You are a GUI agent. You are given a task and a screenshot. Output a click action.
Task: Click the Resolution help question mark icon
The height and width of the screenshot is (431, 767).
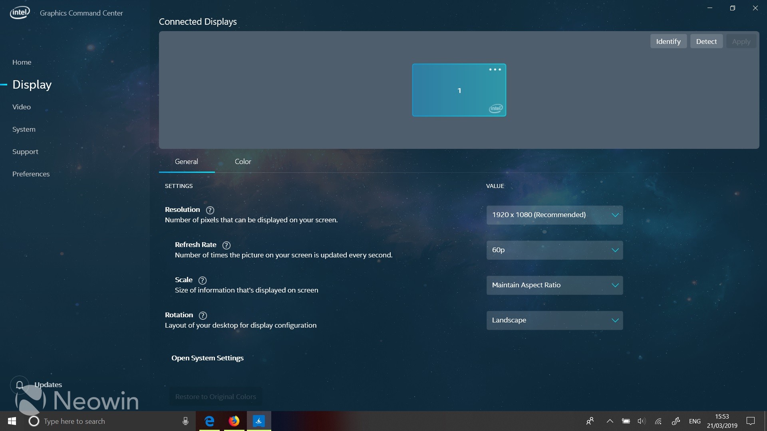[x=210, y=210]
